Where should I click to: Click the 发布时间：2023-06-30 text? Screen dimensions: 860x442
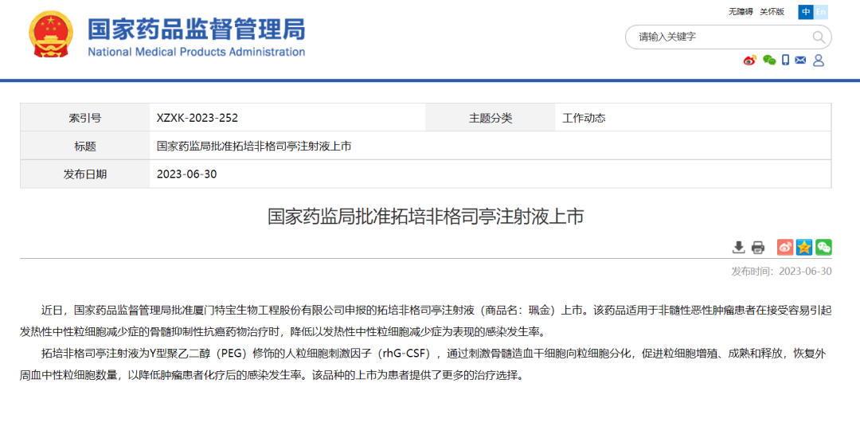click(781, 272)
